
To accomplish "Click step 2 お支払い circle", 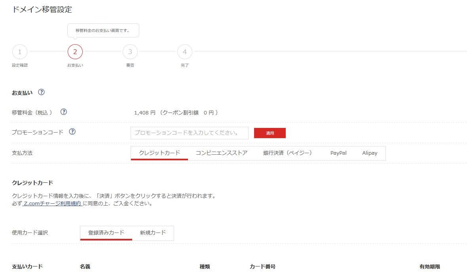I will [x=75, y=51].
